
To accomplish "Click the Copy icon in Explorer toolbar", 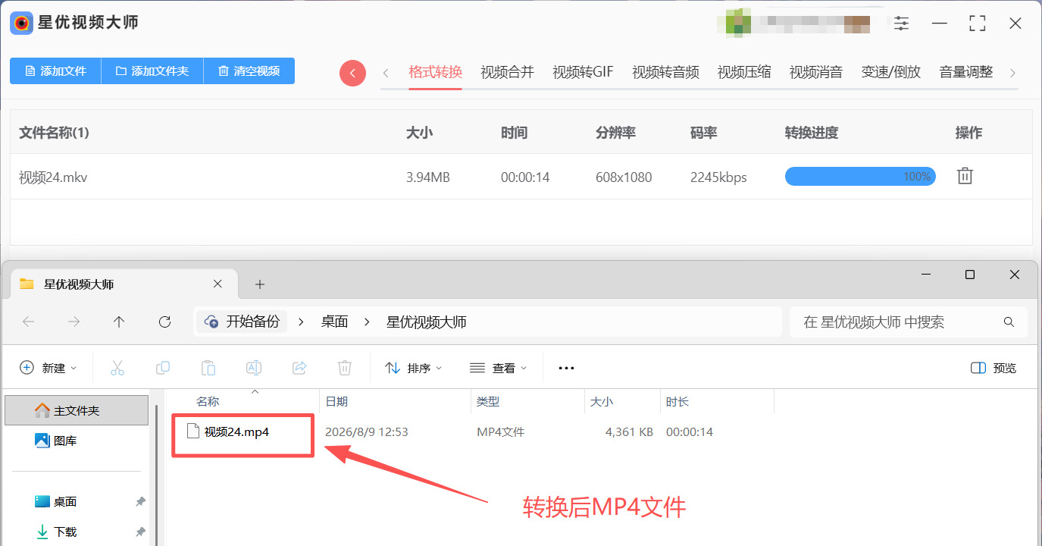I will click(162, 368).
